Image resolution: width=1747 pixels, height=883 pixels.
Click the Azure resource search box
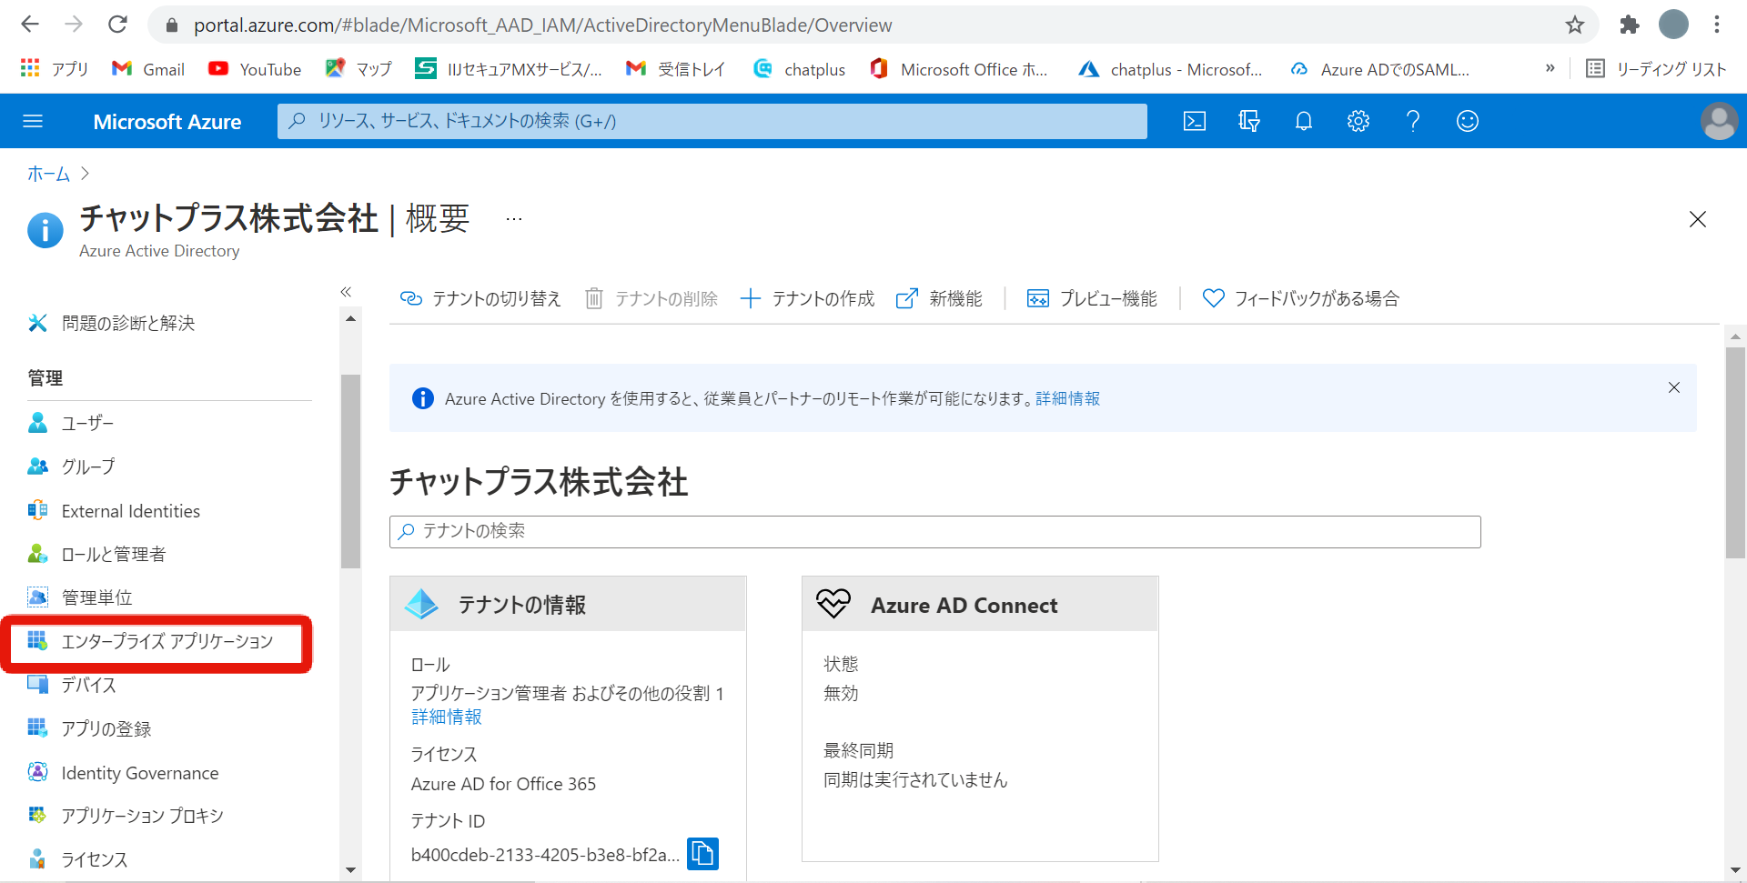[x=712, y=121]
